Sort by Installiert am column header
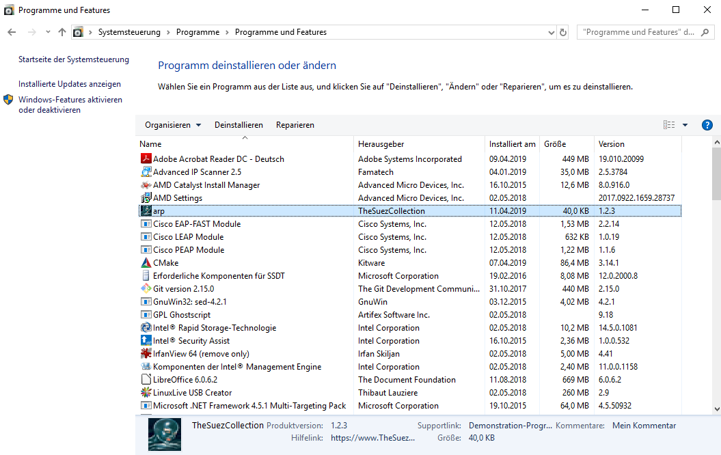 (513, 144)
